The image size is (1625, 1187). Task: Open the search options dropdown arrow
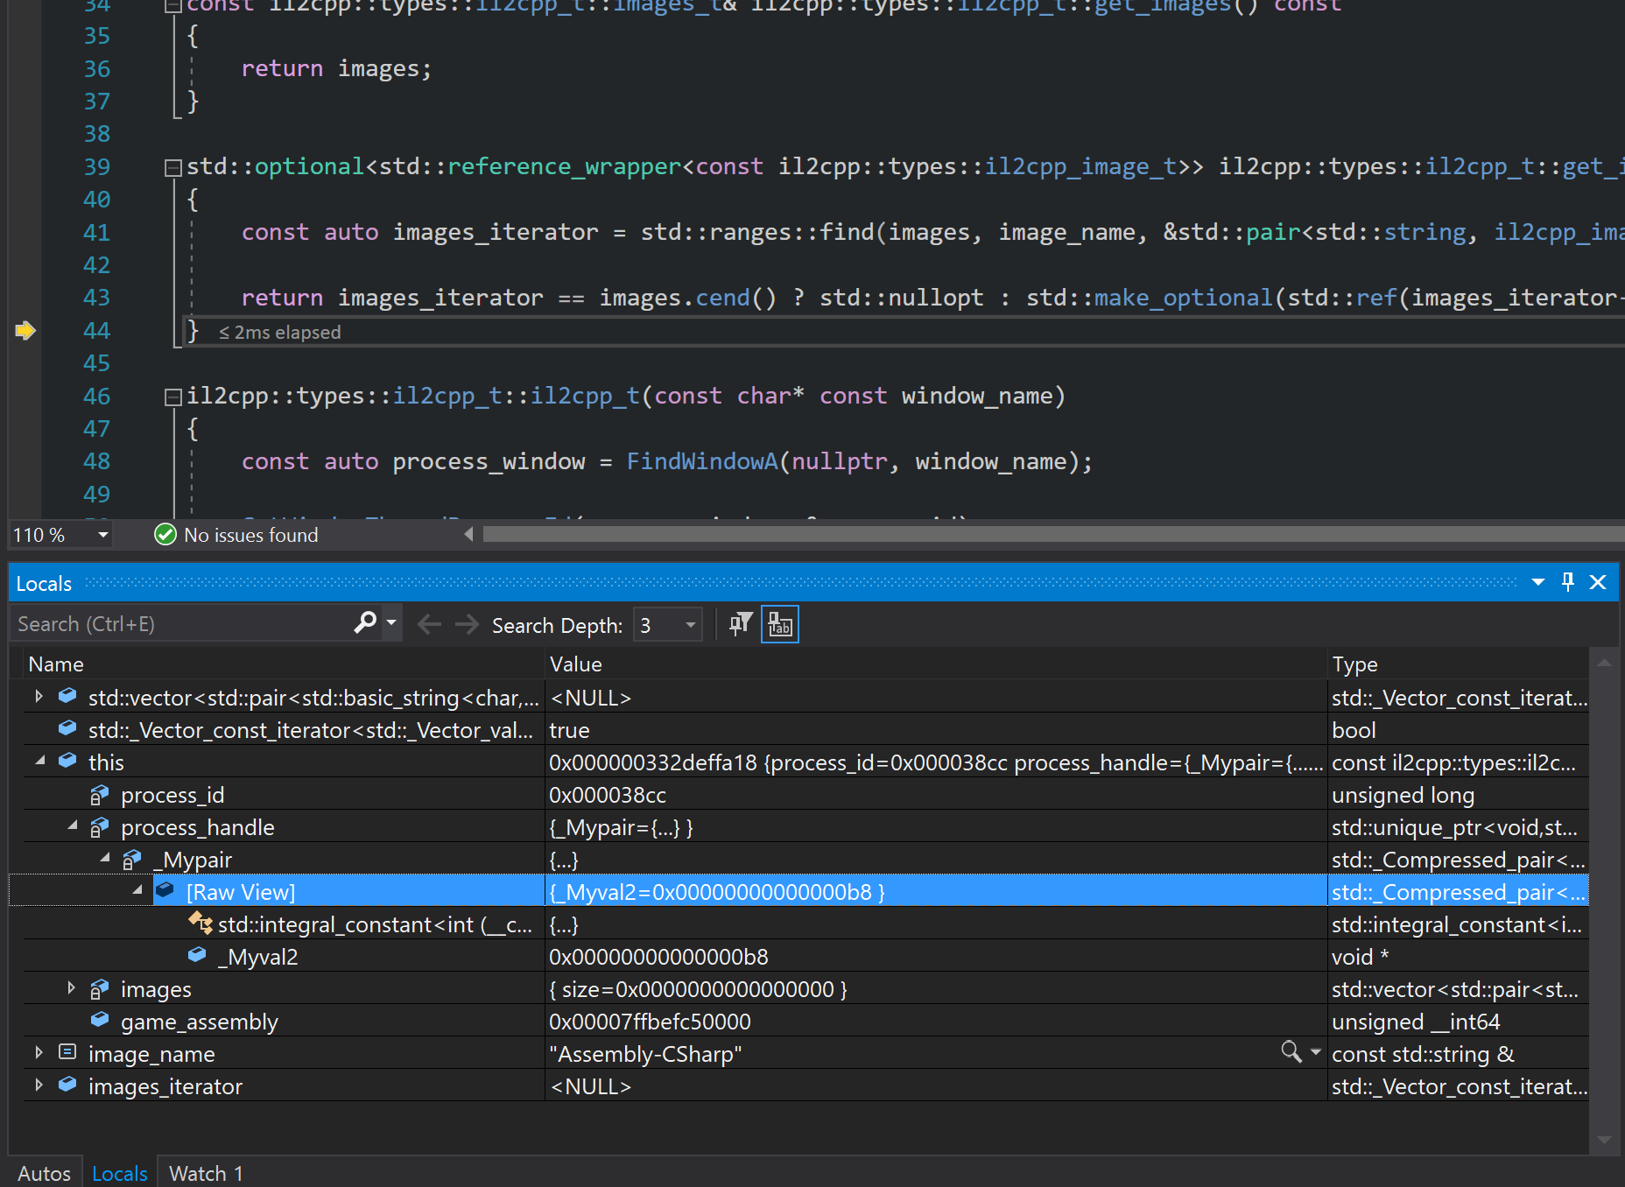(391, 623)
